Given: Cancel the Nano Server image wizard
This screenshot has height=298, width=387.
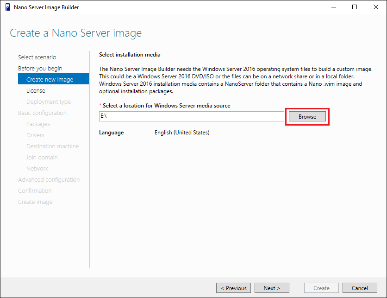Looking at the screenshot, I should pyautogui.click(x=360, y=288).
